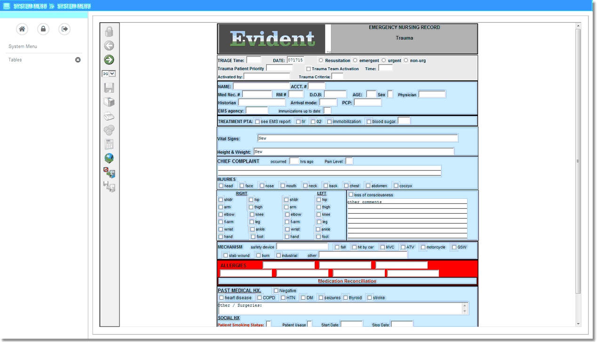Tick loss of consciousness

click(351, 195)
